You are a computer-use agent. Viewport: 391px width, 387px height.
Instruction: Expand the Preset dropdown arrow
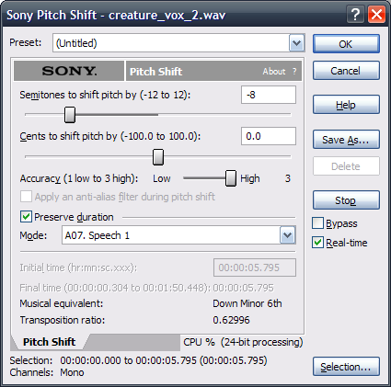point(296,43)
